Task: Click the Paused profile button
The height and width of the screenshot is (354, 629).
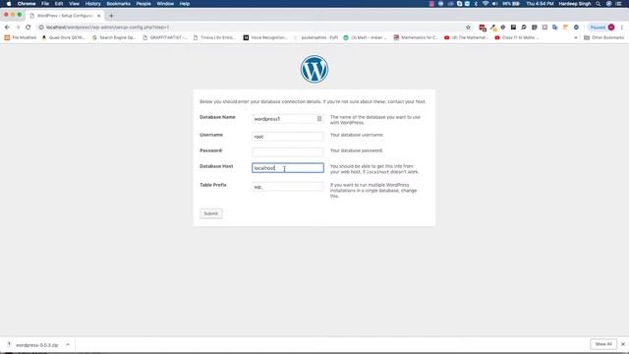Action: coord(601,28)
